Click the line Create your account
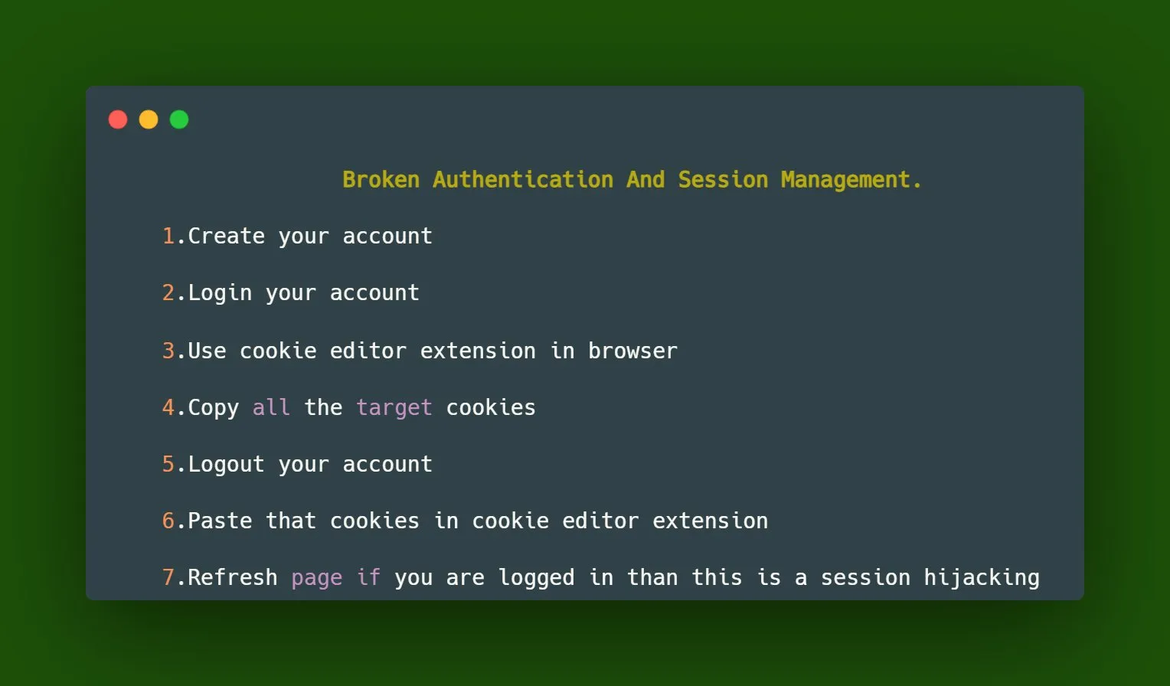The width and height of the screenshot is (1170, 686). pyautogui.click(x=297, y=237)
